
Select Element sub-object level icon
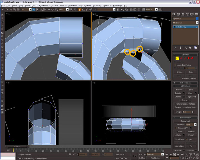192,58
